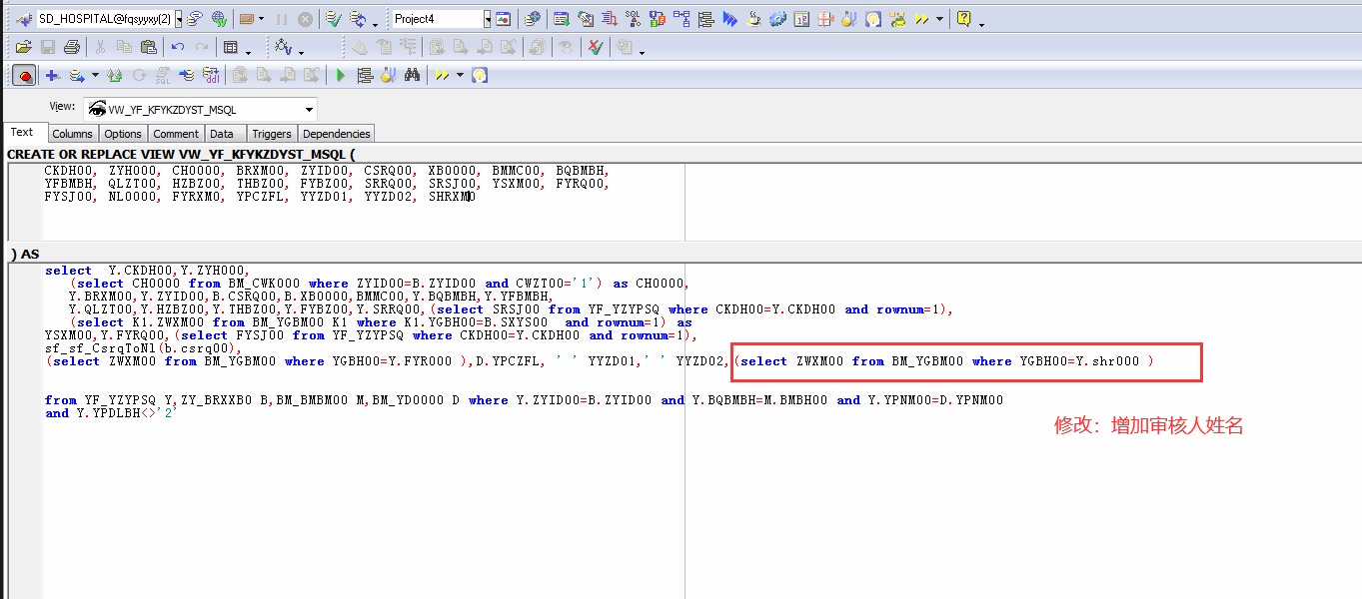Open the SD_HOSPITAL connection dropdown
The width and height of the screenshot is (1362, 599).
(x=179, y=19)
